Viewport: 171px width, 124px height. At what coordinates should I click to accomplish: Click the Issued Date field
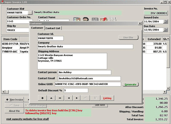pos(154,22)
